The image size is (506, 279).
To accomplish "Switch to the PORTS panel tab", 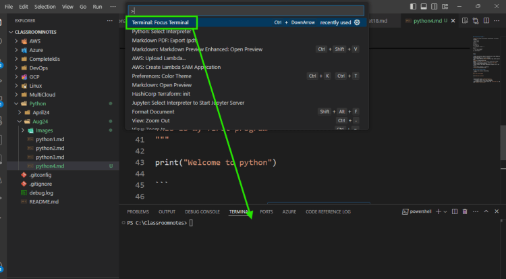I will [266, 211].
